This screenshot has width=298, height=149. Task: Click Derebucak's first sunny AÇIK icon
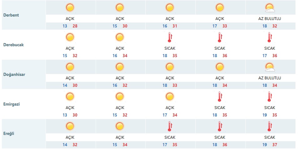70,37
